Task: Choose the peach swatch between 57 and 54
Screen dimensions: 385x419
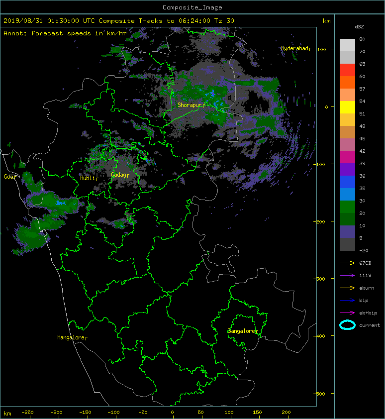Action: point(347,95)
